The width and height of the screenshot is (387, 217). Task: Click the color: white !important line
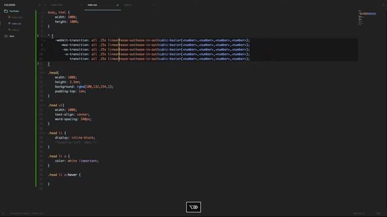click(x=77, y=161)
